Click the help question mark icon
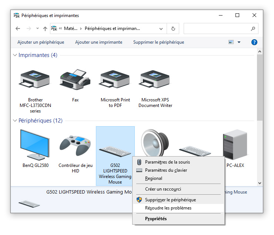 point(254,42)
